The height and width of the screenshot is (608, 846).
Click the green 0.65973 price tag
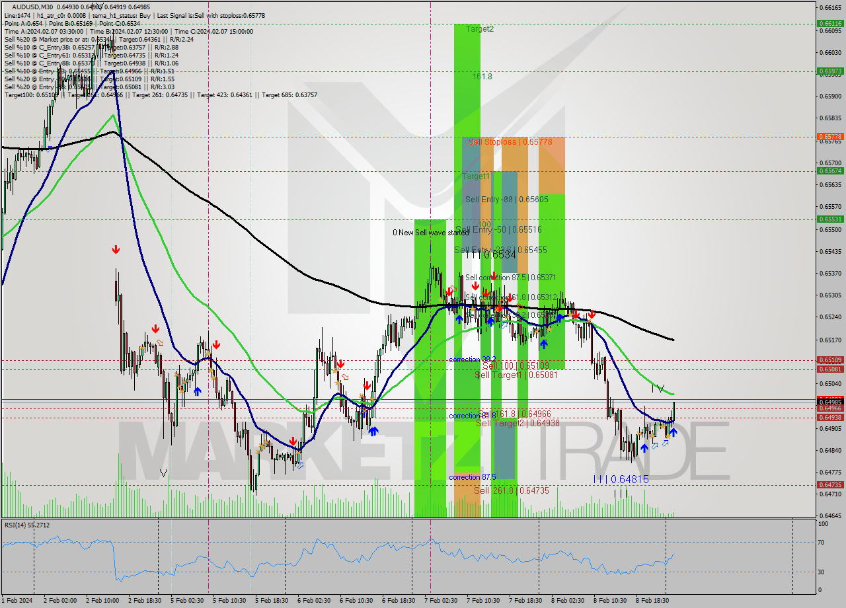point(831,71)
